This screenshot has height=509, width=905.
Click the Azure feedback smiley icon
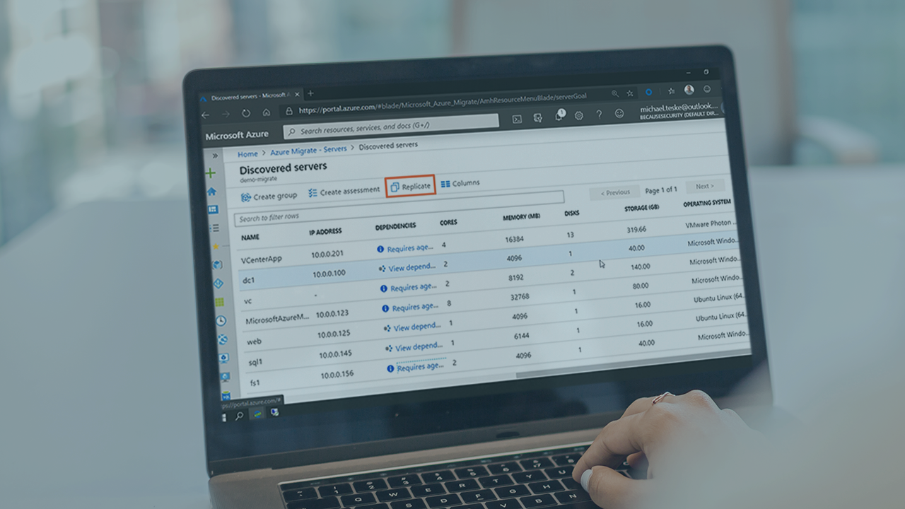(x=619, y=113)
